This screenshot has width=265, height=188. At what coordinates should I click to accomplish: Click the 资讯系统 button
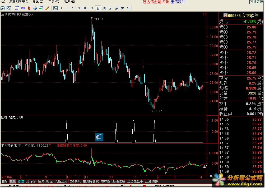(x=256, y=2)
